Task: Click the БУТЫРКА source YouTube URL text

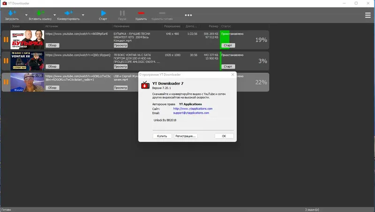Action: pyautogui.click(x=76, y=34)
